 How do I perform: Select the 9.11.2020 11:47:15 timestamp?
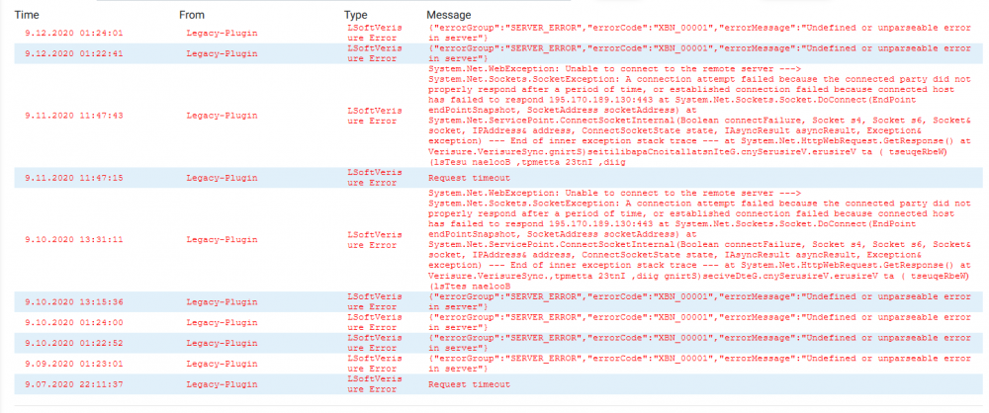pos(59,178)
